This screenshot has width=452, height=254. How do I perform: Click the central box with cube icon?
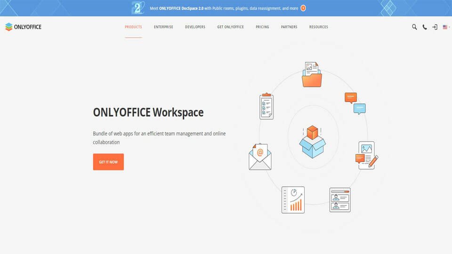click(x=313, y=142)
